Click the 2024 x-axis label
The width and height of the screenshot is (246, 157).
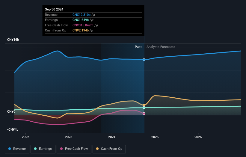pos(112,137)
